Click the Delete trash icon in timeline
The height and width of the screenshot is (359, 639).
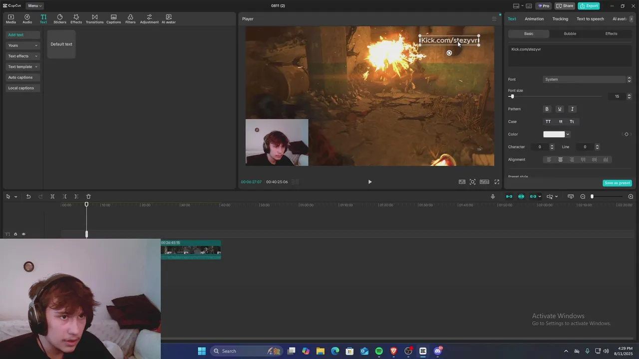pos(88,196)
